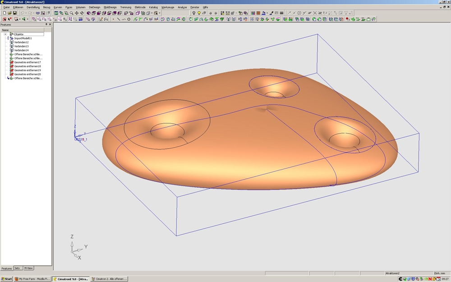This screenshot has height=282, width=451.
Task: Open the Redo history dropdown arrow
Action: pos(34,13)
